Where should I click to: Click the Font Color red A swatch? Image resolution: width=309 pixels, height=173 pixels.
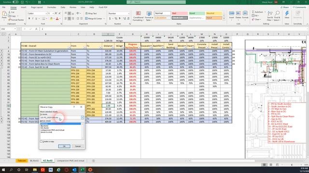[57, 19]
